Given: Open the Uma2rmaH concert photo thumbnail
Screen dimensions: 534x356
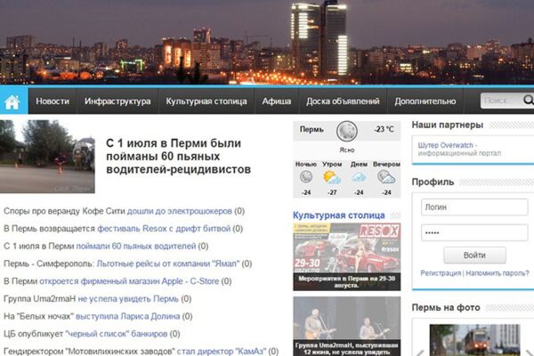Looking at the screenshot, I should click(x=347, y=326).
